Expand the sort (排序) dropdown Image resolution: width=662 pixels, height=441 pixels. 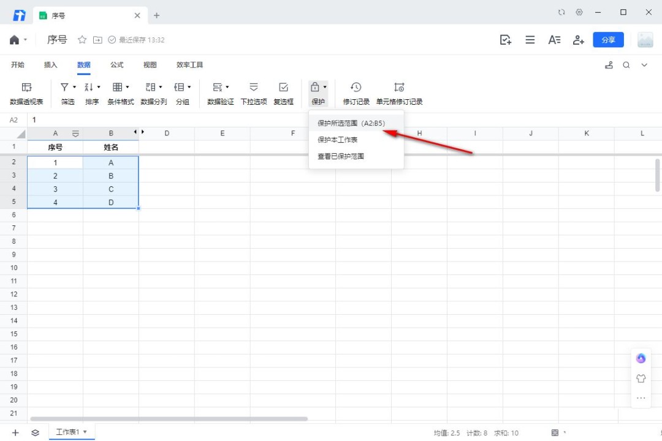98,88
